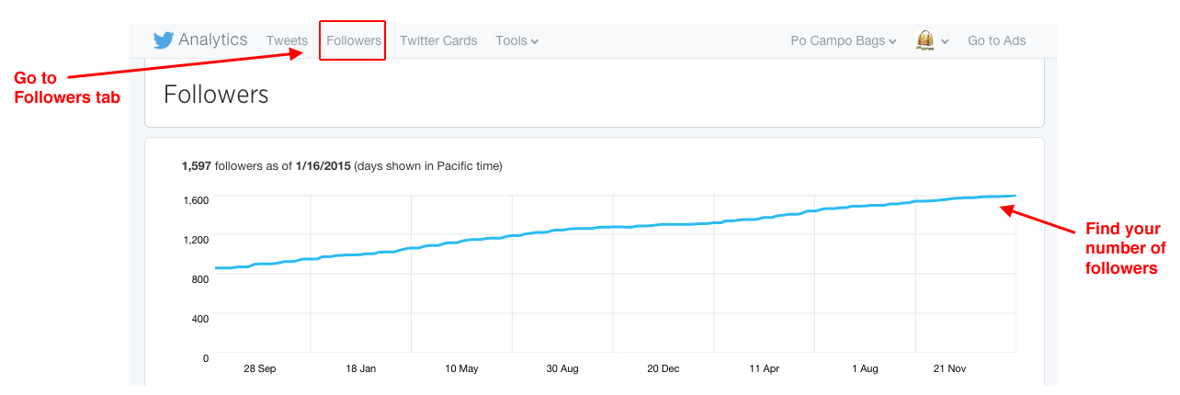Click the 1/16/2015 date in the summary

(x=323, y=166)
